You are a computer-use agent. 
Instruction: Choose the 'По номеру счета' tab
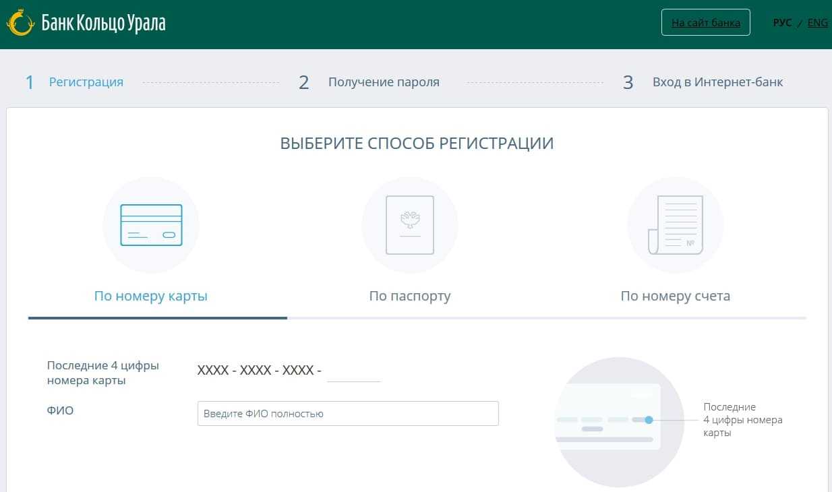[x=675, y=296]
